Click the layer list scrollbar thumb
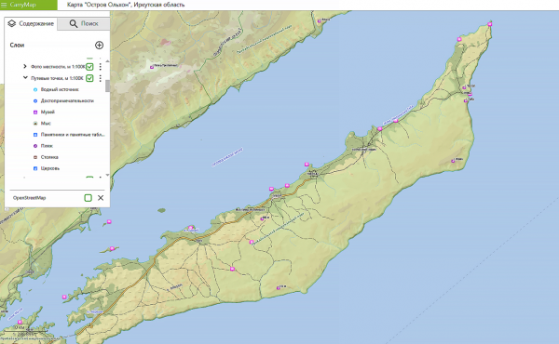The width and height of the screenshot is (559, 344). [108, 86]
